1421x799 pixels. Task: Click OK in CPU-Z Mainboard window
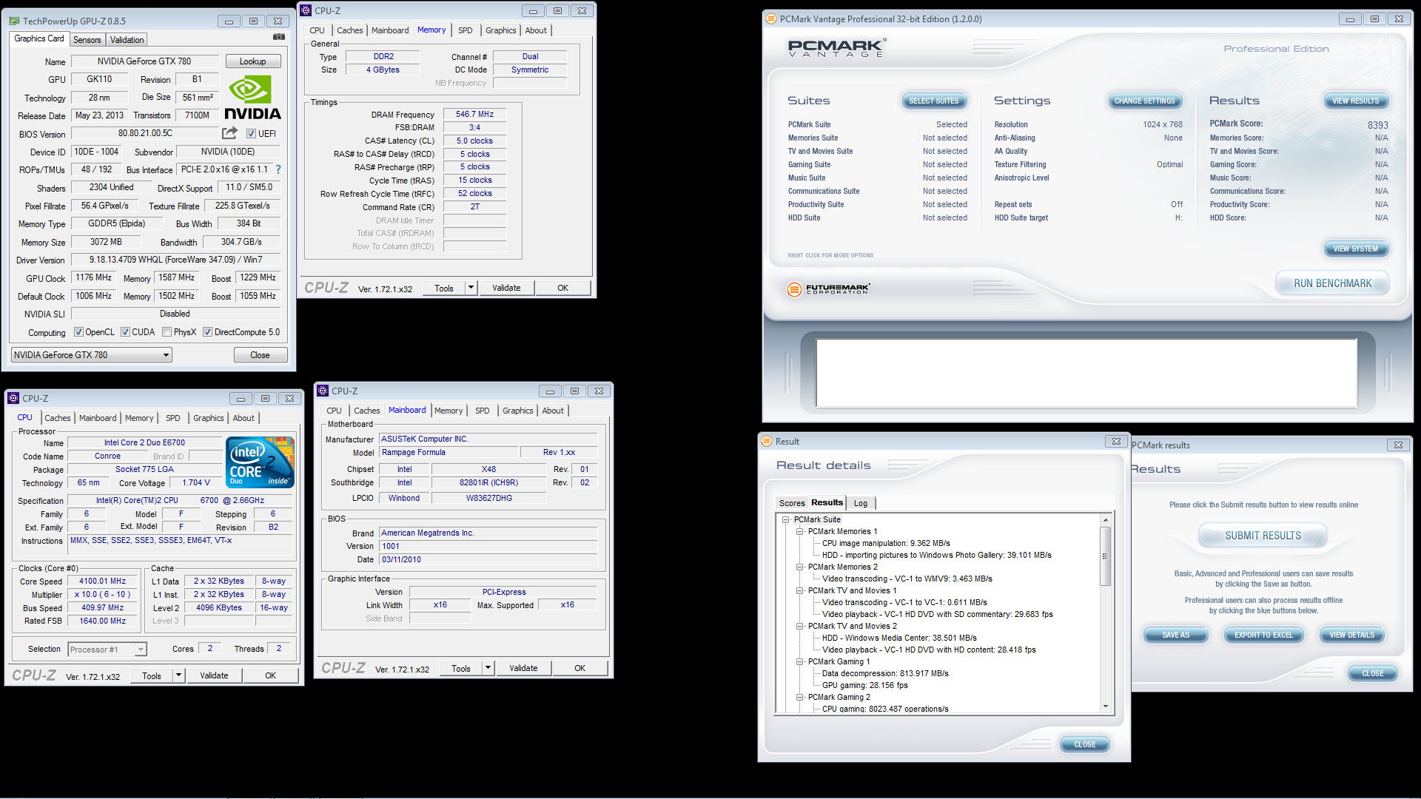[580, 668]
